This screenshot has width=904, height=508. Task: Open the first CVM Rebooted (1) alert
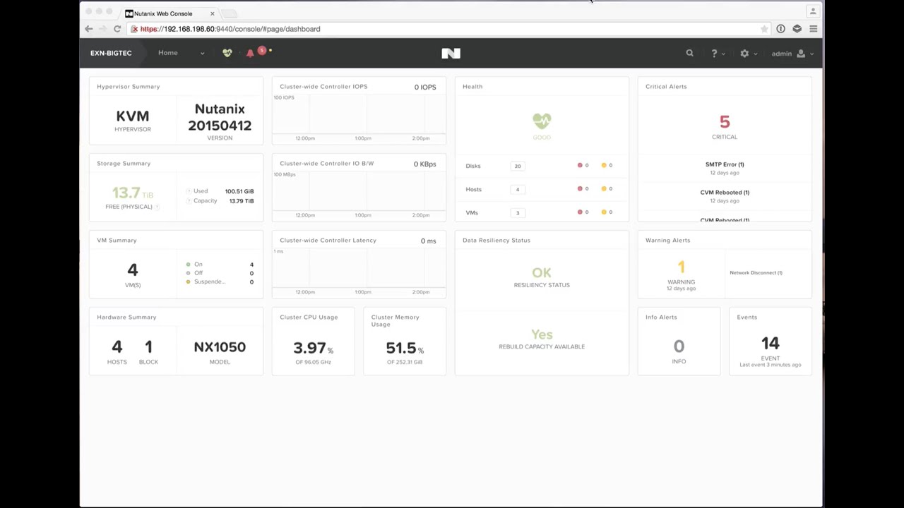[x=725, y=192]
